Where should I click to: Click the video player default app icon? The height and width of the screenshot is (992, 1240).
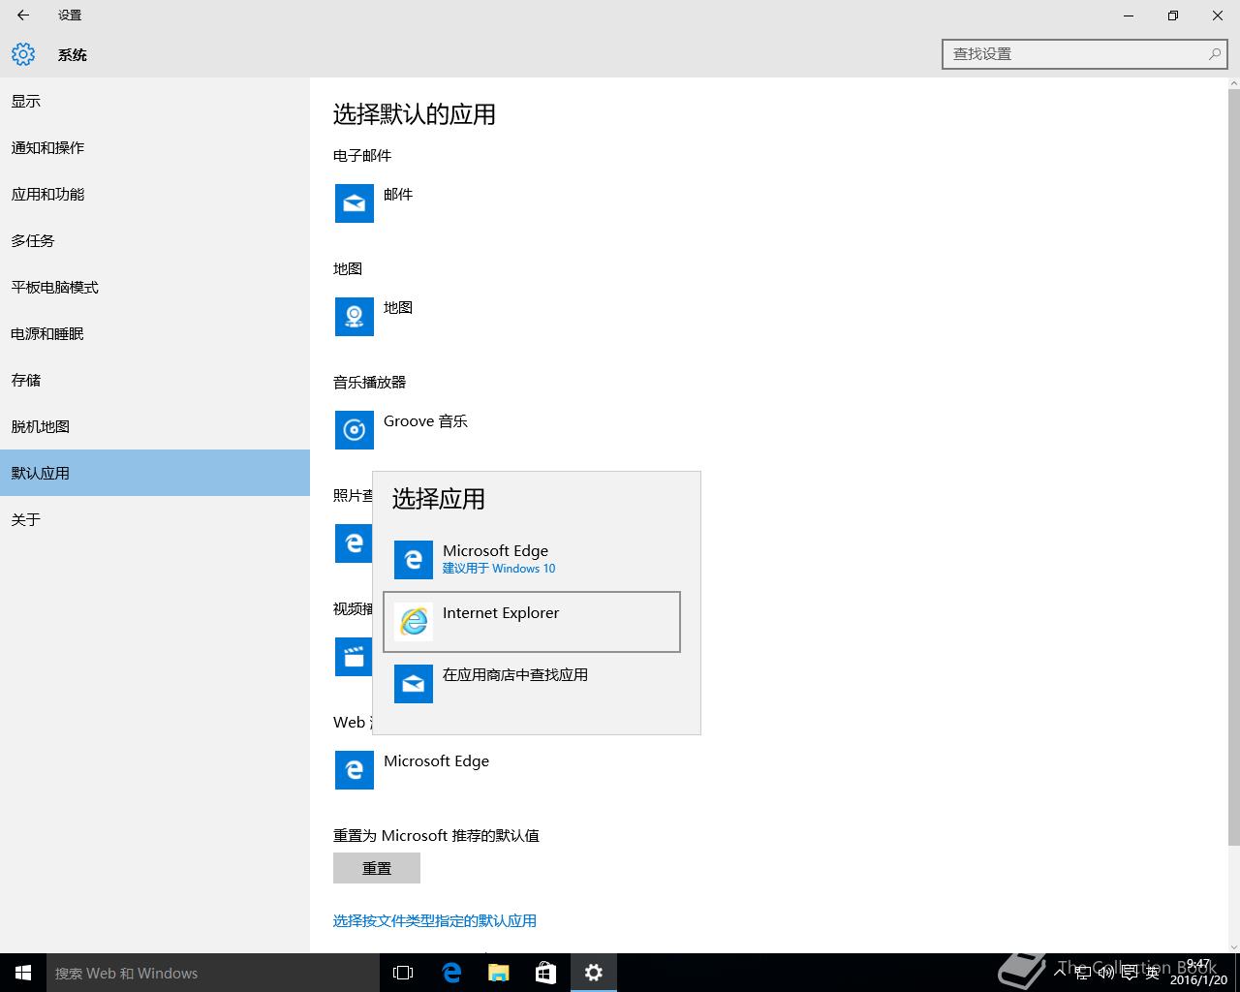(354, 657)
